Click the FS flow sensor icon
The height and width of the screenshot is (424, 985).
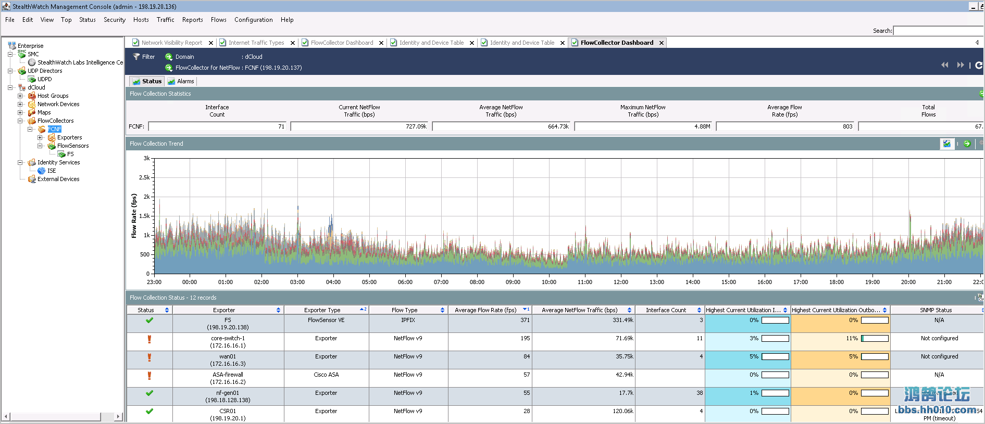pyautogui.click(x=61, y=154)
